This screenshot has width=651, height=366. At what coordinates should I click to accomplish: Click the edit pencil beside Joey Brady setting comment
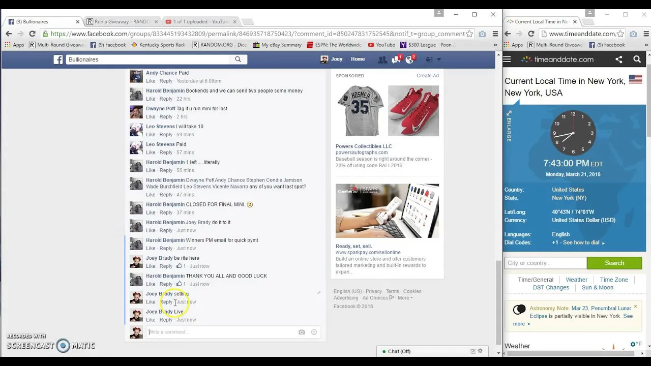[x=319, y=293]
